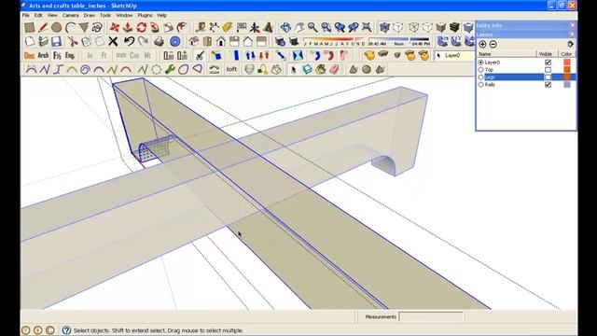Click the Erase black X icon

pos(113,41)
